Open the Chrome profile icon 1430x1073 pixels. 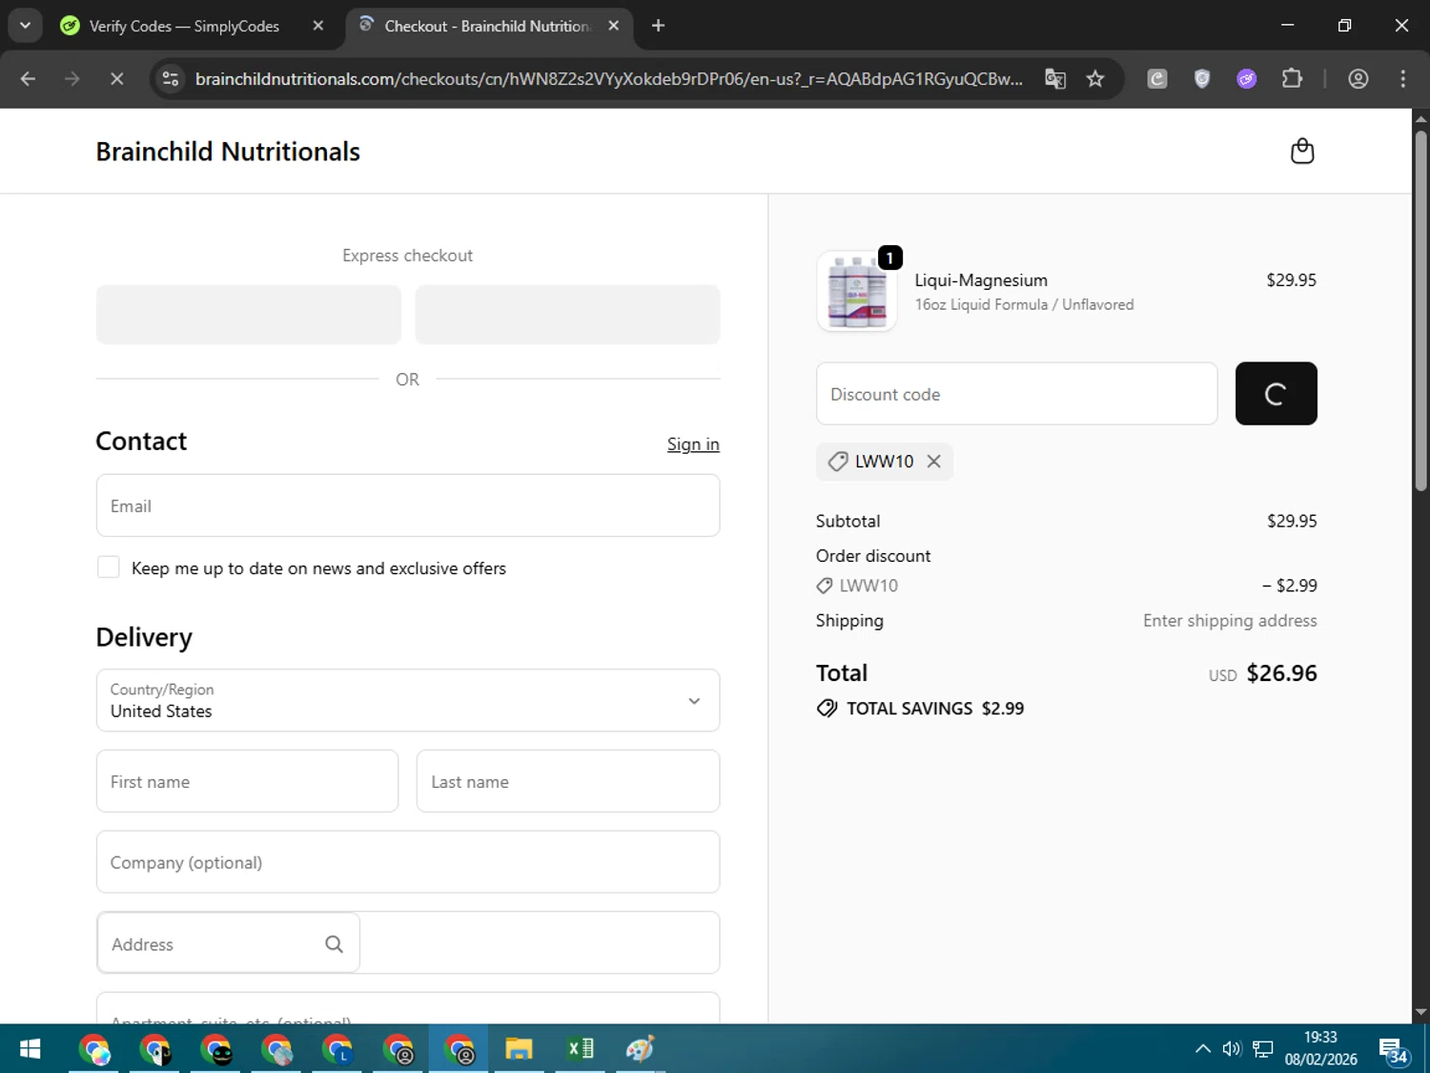1358,79
